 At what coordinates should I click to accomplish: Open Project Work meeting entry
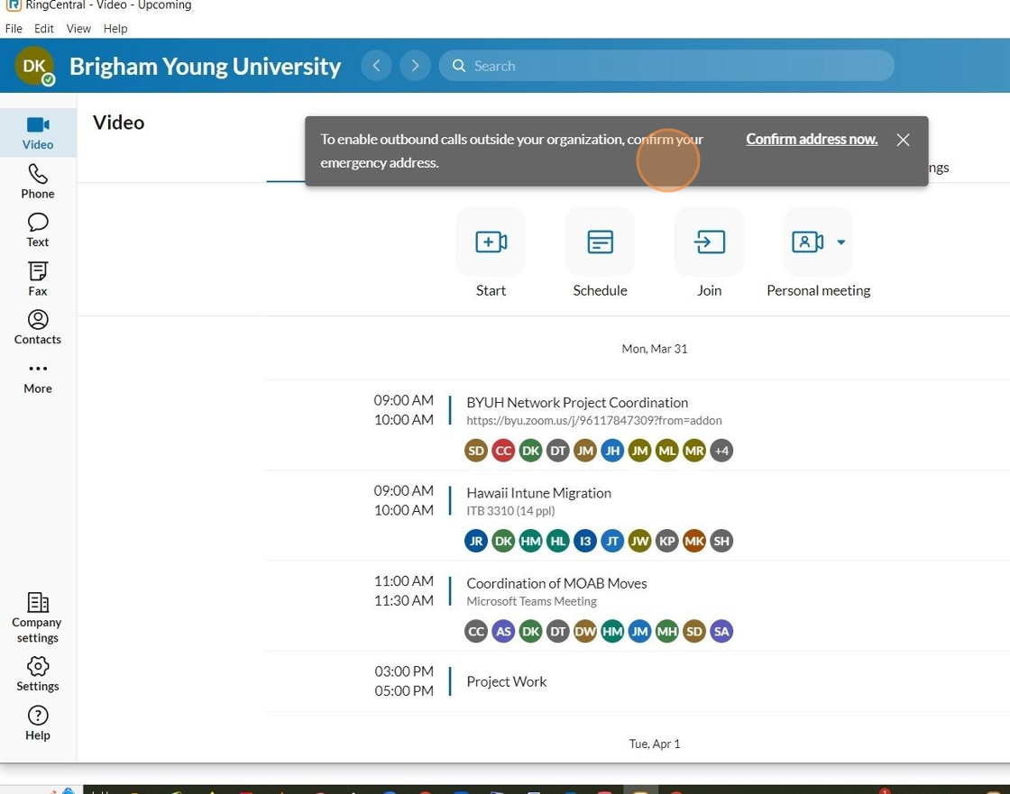click(506, 681)
